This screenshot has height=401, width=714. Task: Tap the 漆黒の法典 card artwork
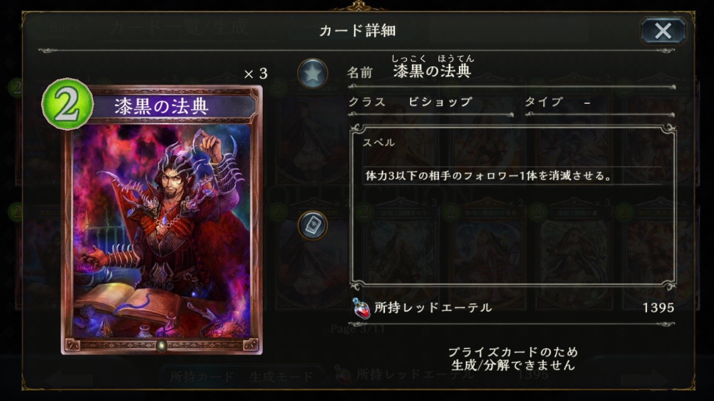tap(162, 230)
